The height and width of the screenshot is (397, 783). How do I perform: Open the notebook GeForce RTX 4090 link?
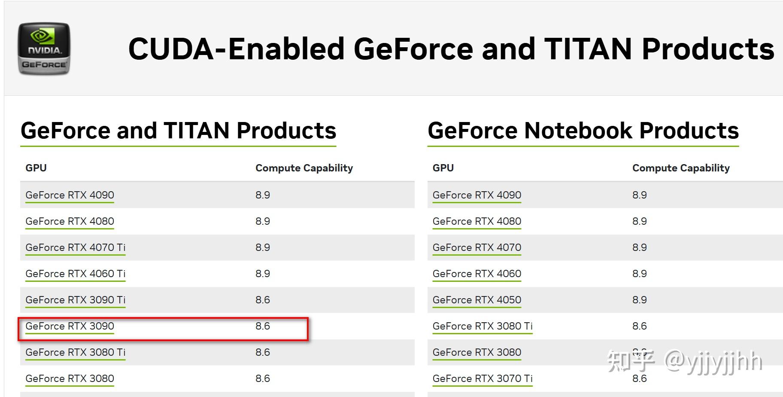pos(476,195)
